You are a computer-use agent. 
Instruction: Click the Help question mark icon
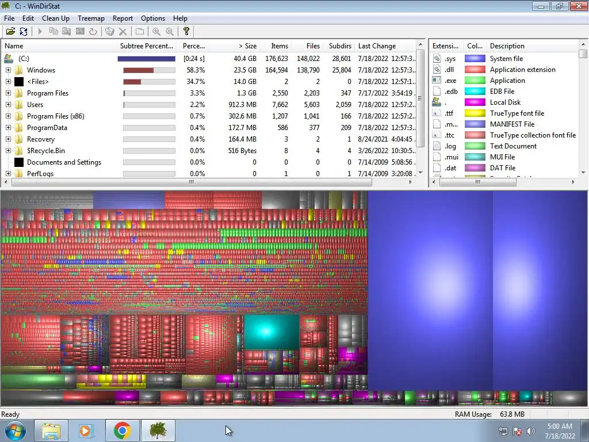click(186, 32)
